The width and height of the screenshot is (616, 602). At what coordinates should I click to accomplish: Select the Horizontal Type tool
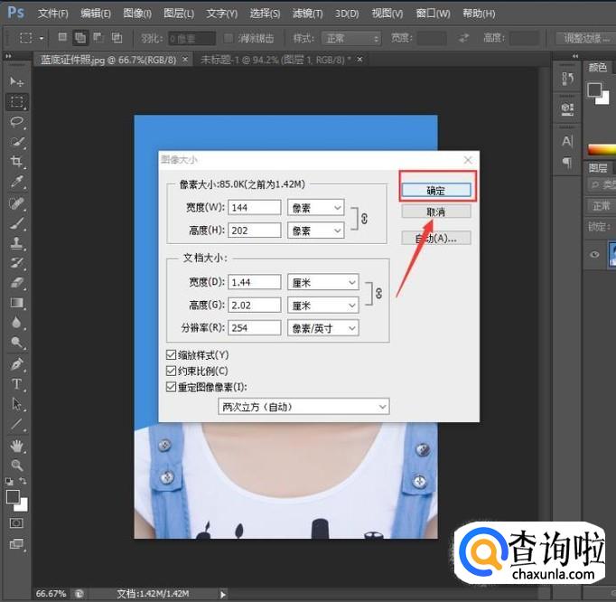tap(16, 384)
